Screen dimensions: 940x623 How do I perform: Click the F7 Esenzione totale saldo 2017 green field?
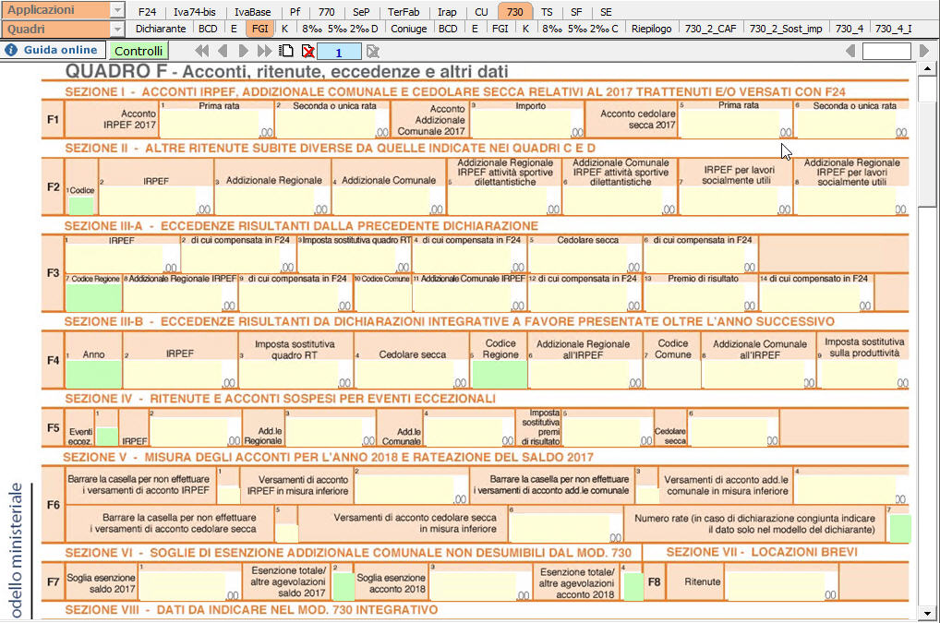[x=343, y=586]
